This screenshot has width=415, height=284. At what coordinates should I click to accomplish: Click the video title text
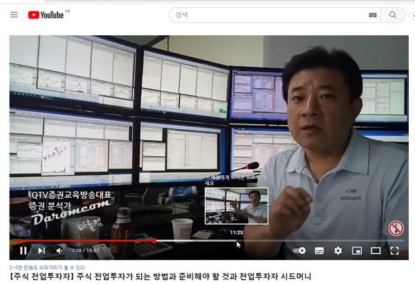[160, 276]
